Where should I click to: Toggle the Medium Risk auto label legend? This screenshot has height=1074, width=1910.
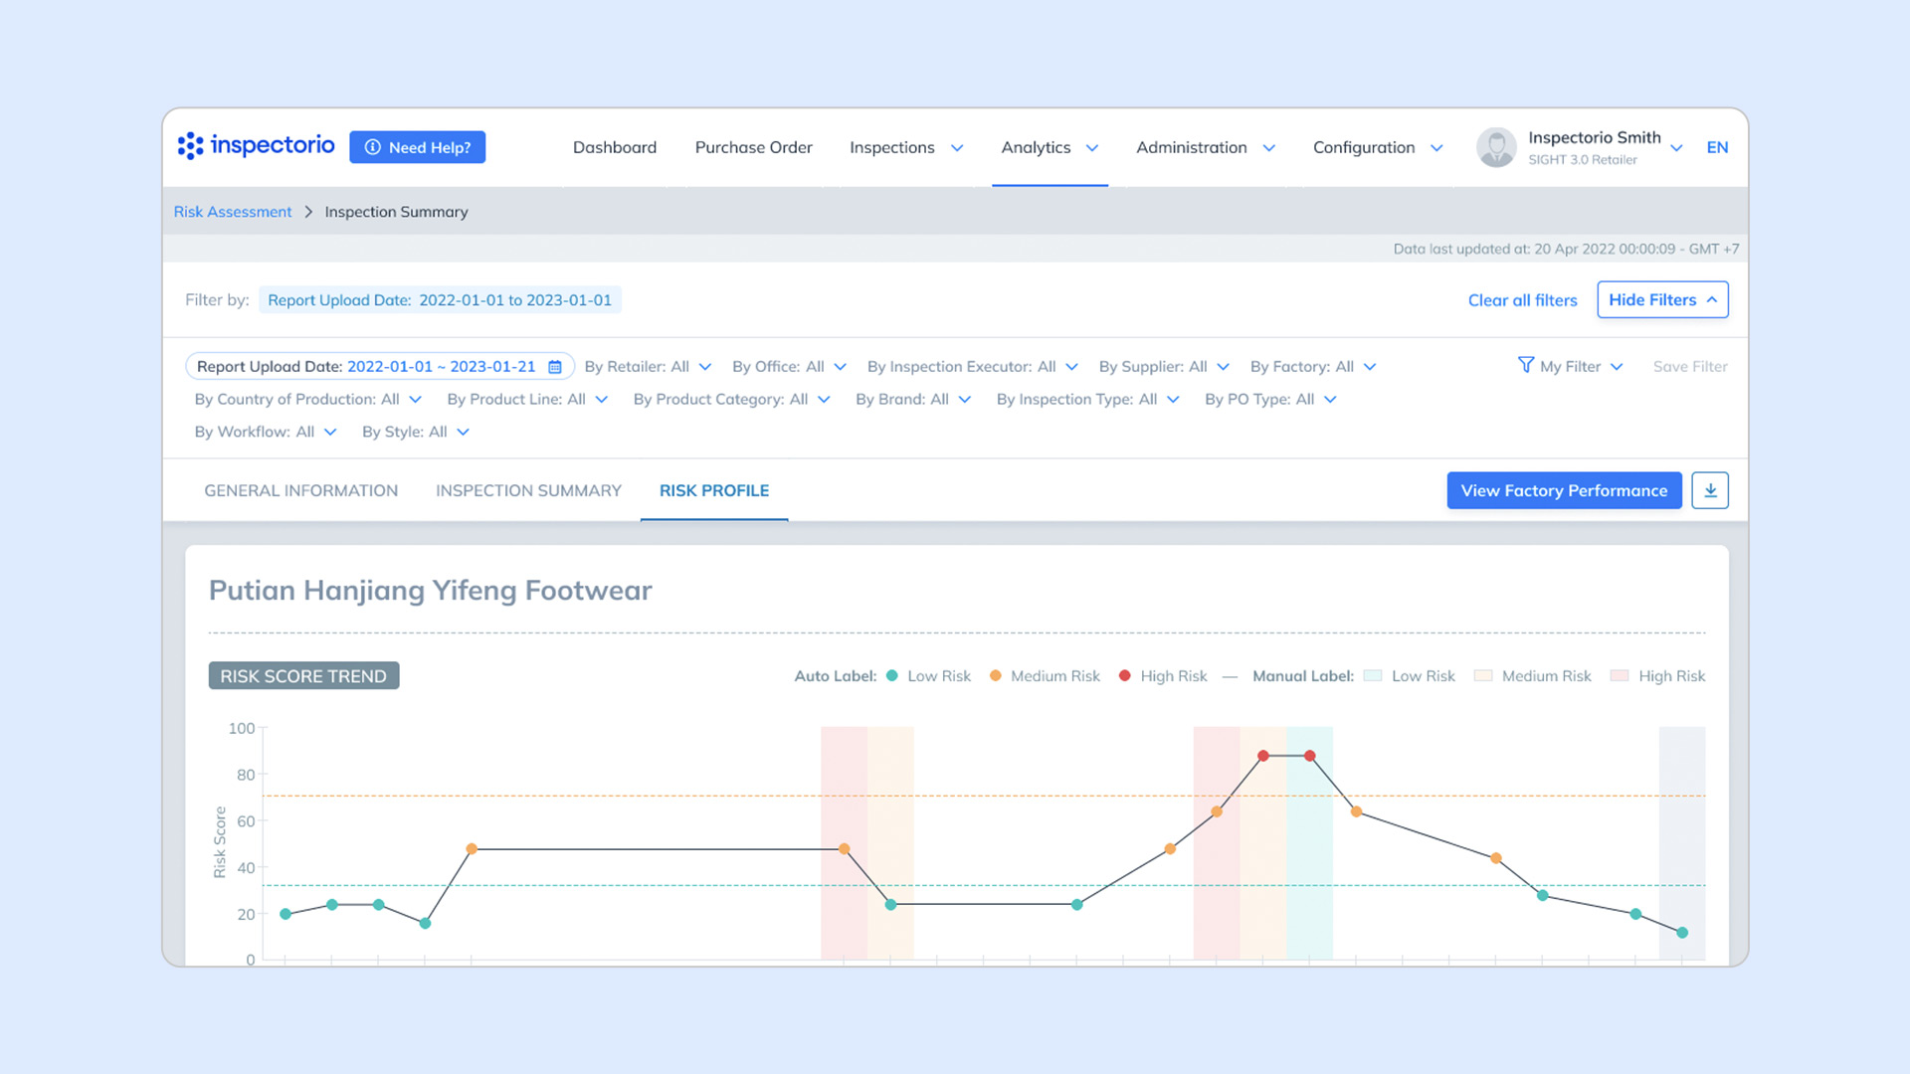[995, 675]
